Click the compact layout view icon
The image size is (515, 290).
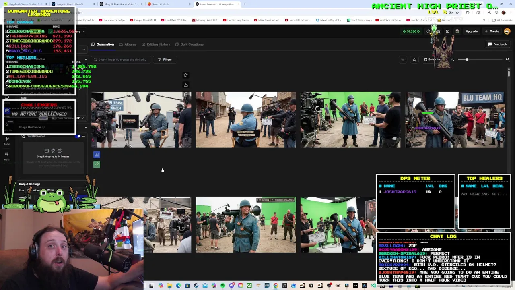point(403,60)
